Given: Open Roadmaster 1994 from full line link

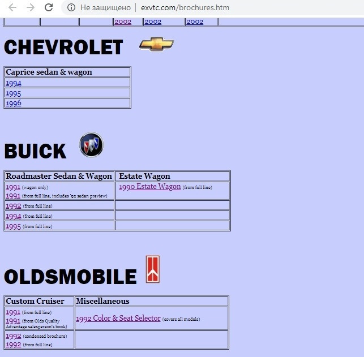Looking at the screenshot, I should click(x=14, y=216).
